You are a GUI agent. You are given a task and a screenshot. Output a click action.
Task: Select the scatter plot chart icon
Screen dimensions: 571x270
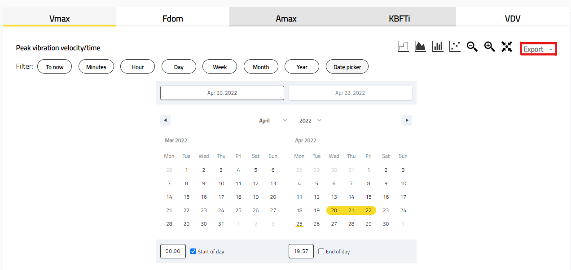455,46
